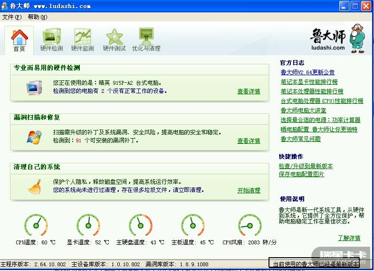This screenshot has height=271, width=374.
Task: Click status bar 主程序版本: 2.64.10.802
Action: [x=33, y=264]
